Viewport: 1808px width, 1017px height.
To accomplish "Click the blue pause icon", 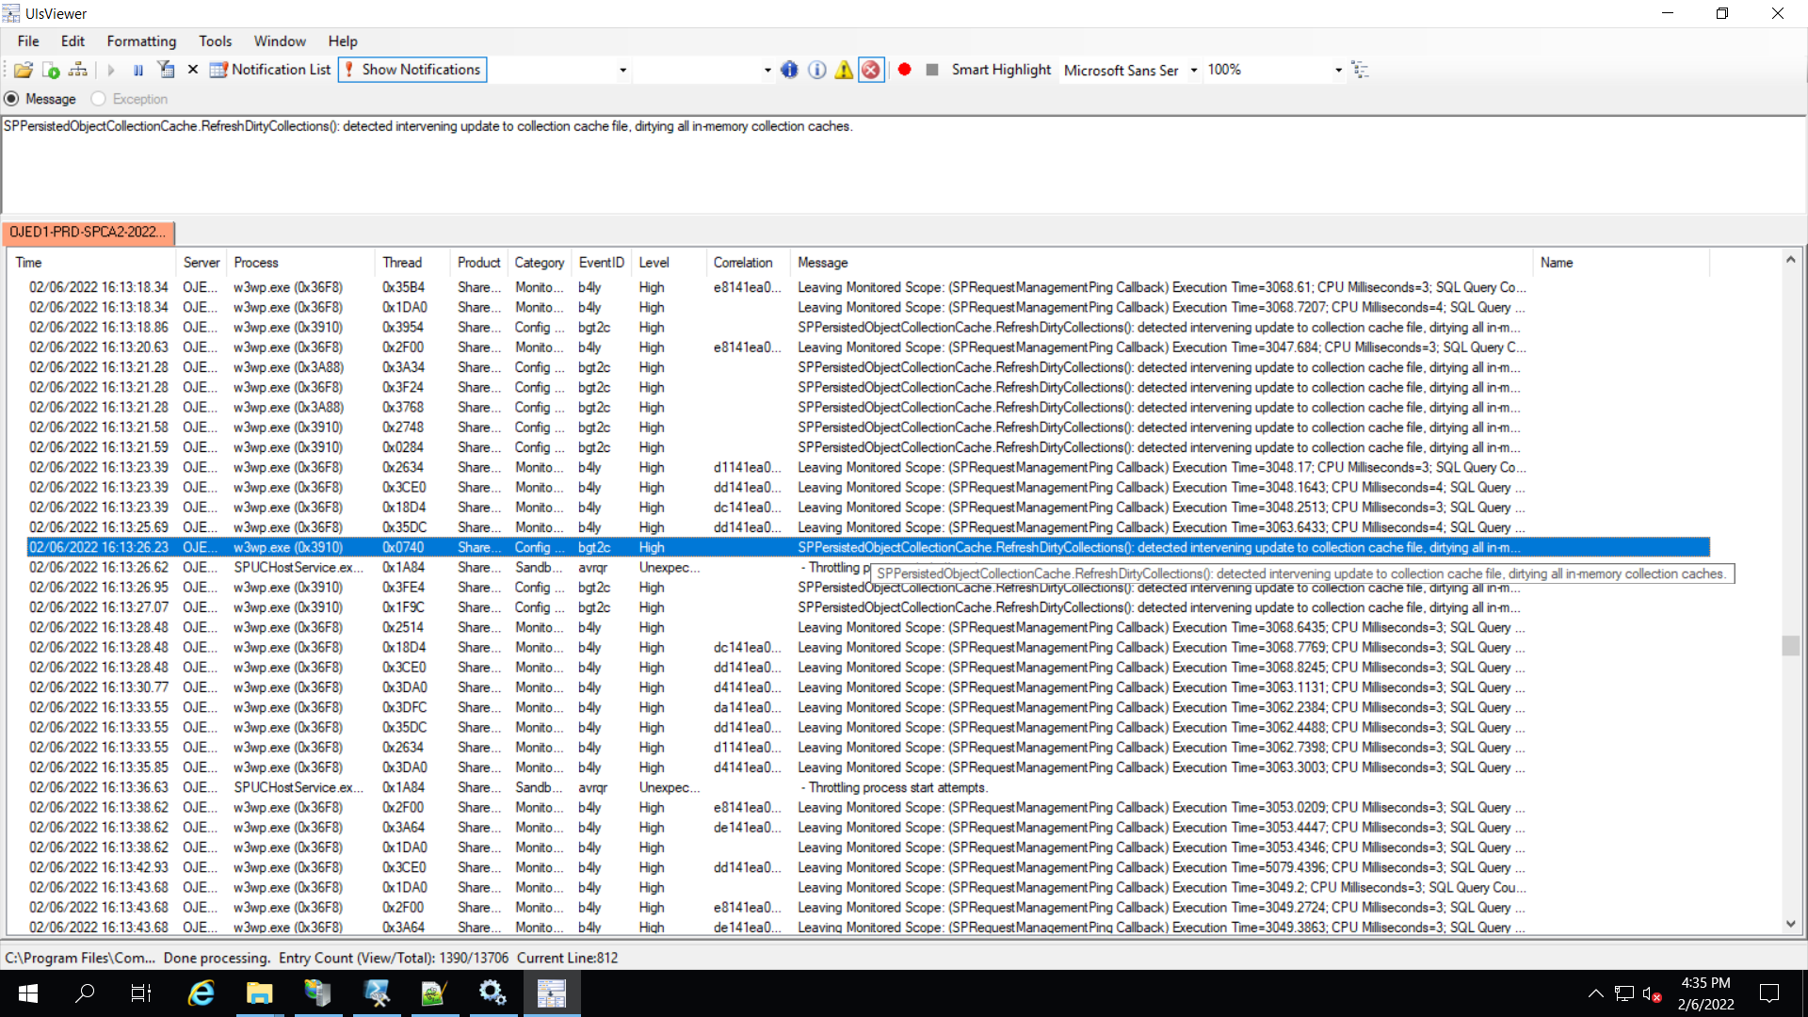I will click(138, 70).
